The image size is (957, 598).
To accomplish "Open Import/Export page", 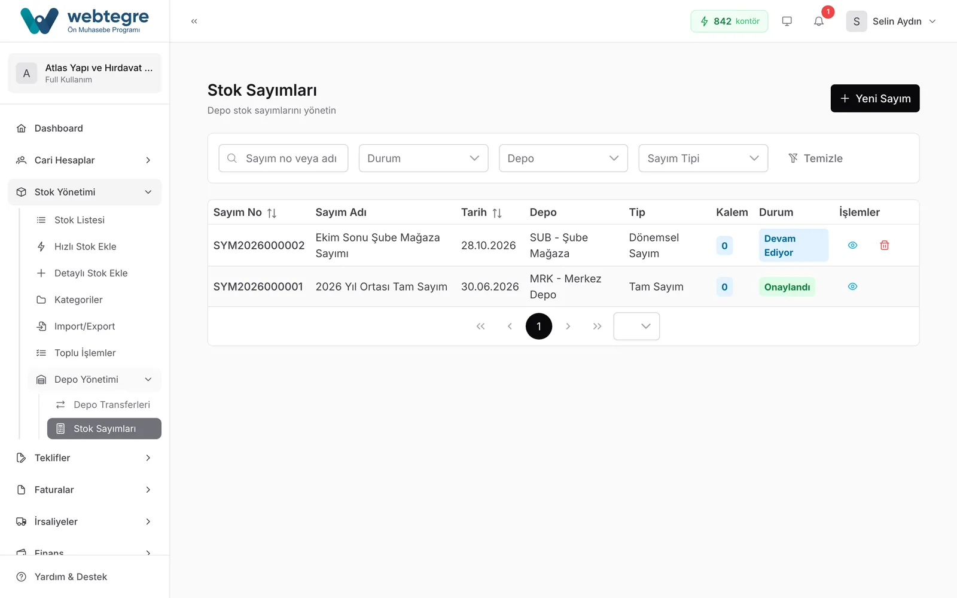I will (x=95, y=327).
